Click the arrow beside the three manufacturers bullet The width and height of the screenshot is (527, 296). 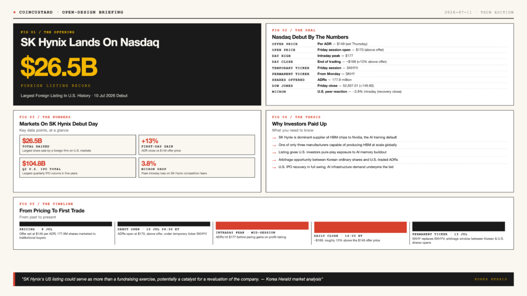(274, 145)
